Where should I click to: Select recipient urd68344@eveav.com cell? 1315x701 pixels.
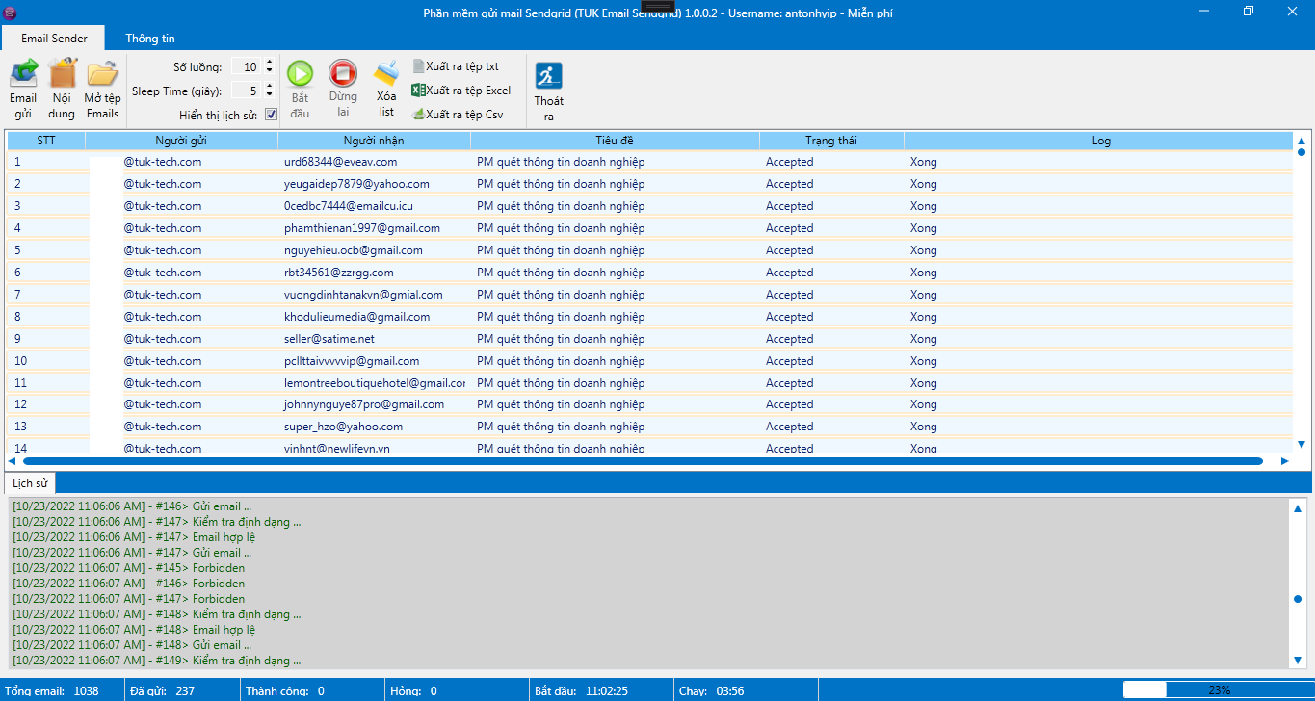[374, 162]
